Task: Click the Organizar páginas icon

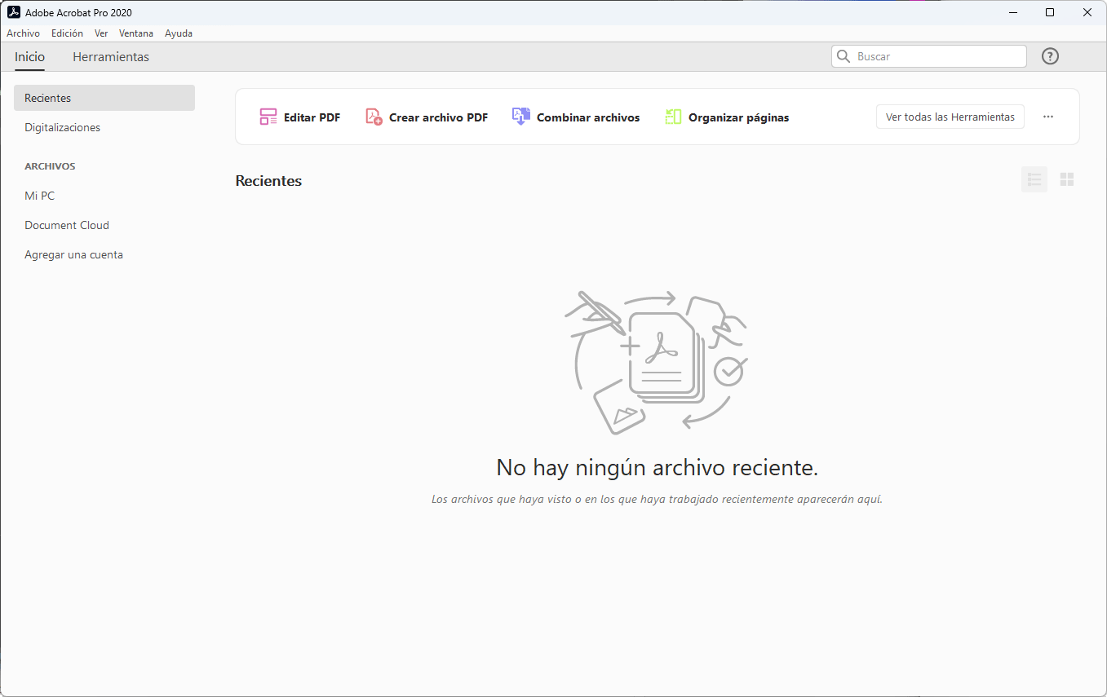Action: pos(673,117)
